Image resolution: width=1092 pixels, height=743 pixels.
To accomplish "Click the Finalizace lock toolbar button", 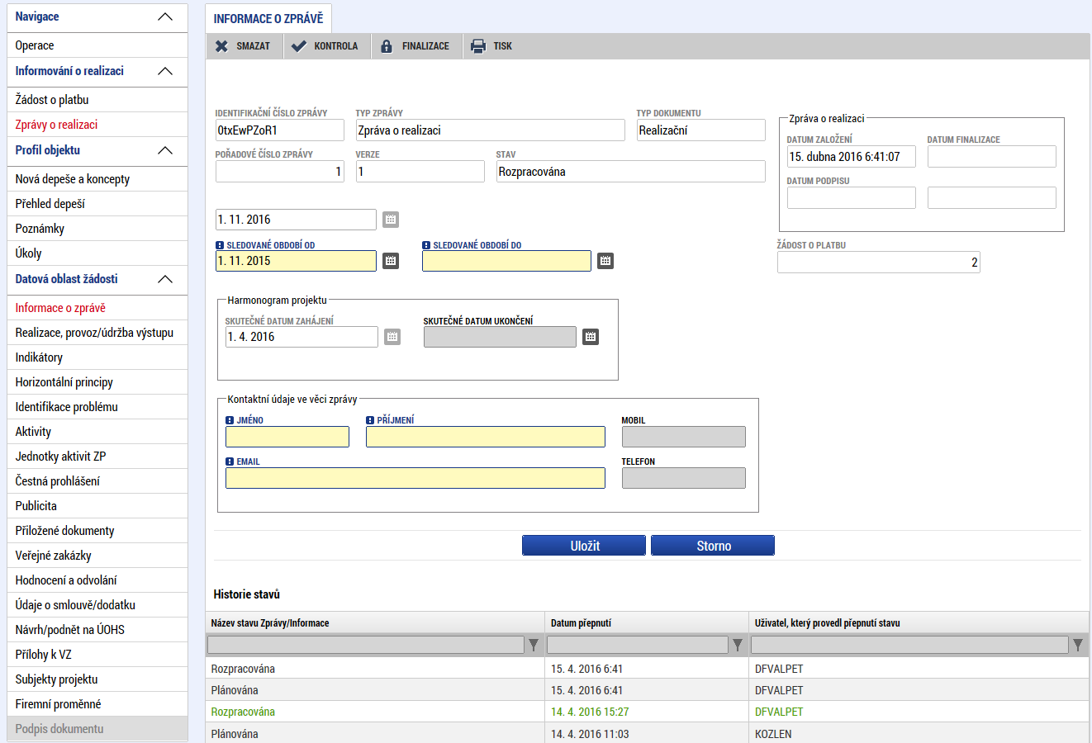I will point(415,46).
